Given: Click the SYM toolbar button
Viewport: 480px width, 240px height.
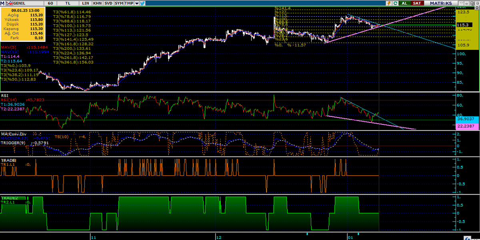Looking at the screenshot, I should 119,3.
